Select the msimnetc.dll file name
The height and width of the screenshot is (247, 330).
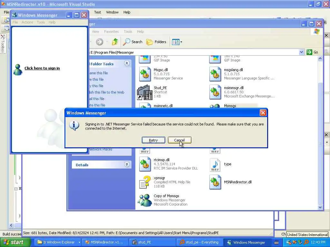click(163, 106)
